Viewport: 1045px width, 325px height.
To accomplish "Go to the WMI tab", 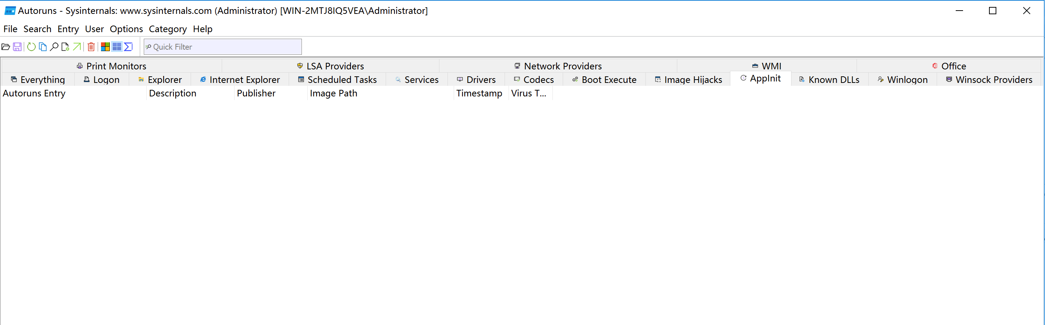I will coord(767,66).
